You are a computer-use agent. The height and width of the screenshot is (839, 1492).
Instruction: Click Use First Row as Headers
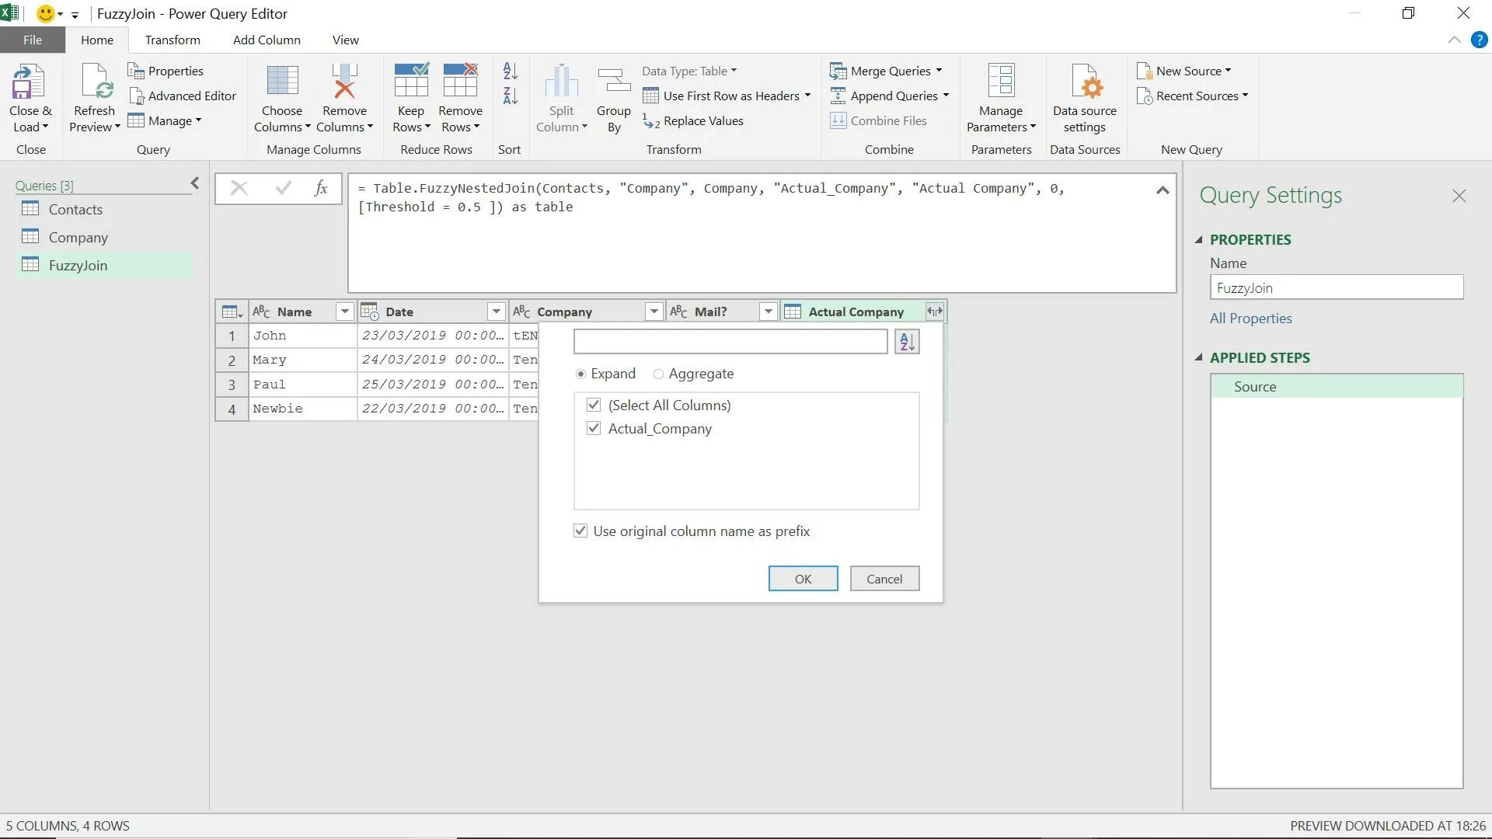(727, 96)
